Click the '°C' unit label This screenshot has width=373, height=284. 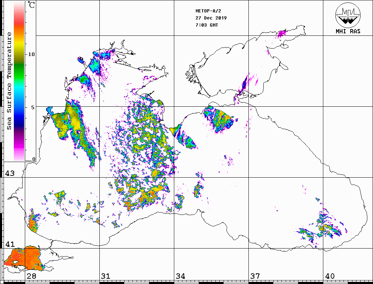click(x=31, y=5)
